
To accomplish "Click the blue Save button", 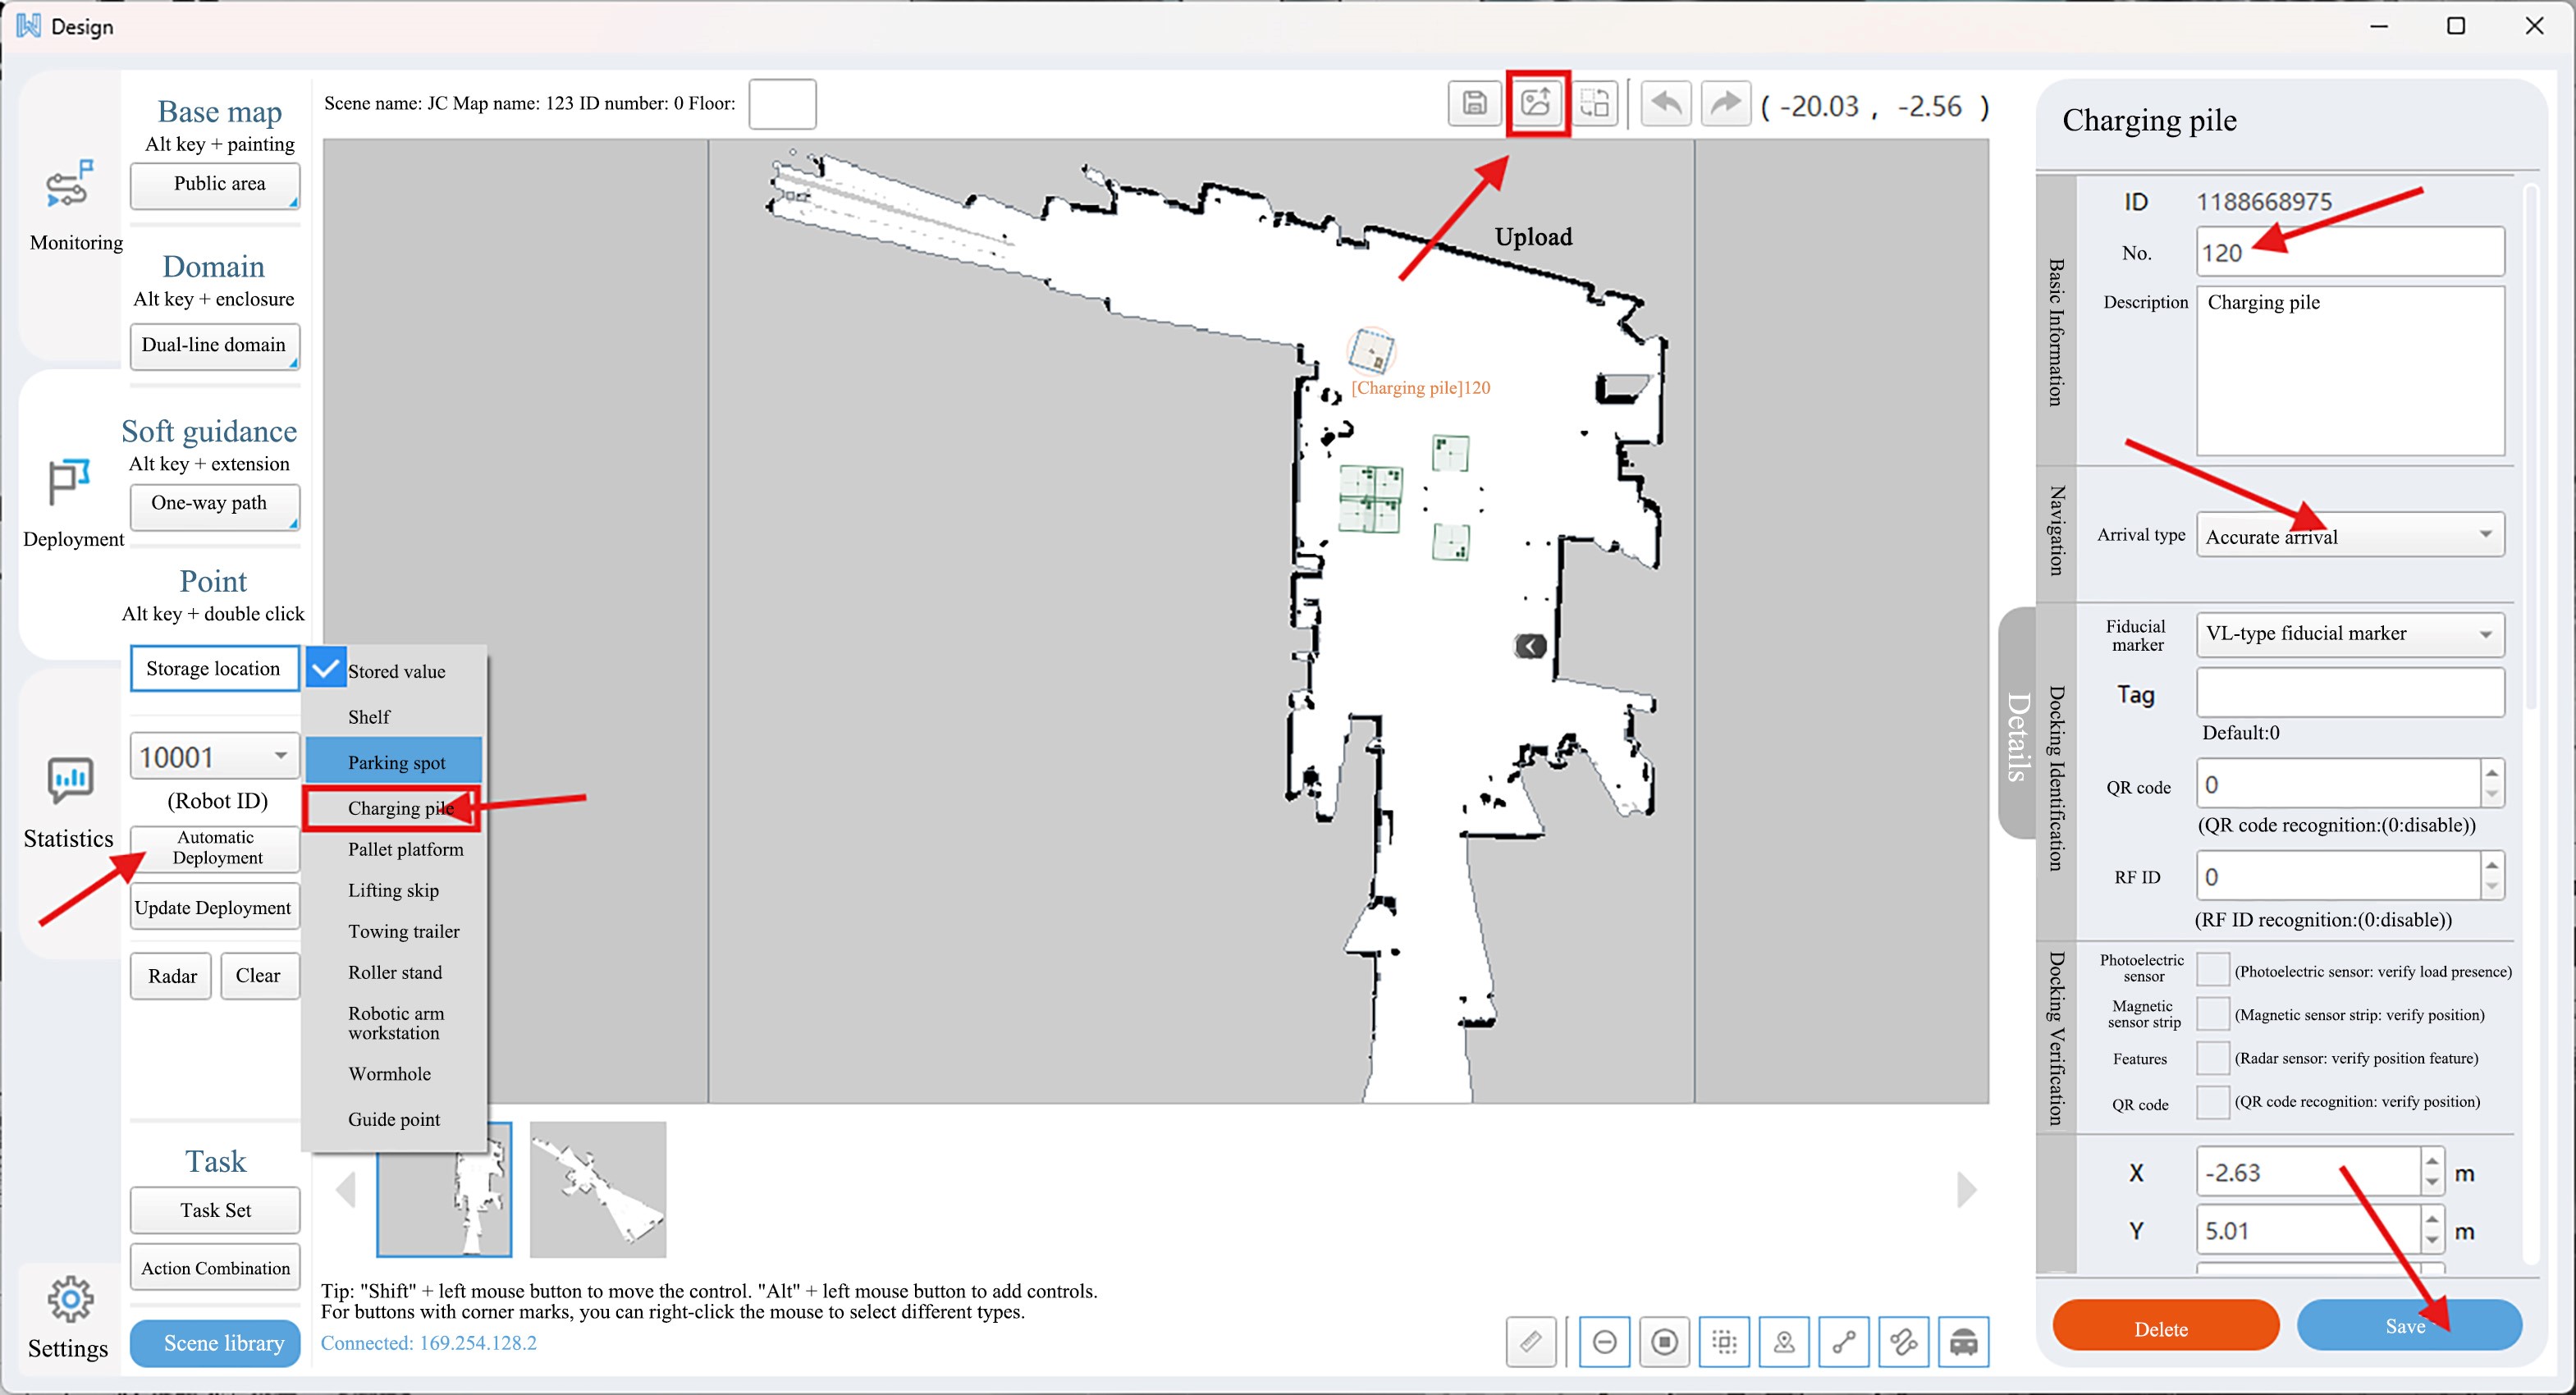I will (x=2408, y=1326).
